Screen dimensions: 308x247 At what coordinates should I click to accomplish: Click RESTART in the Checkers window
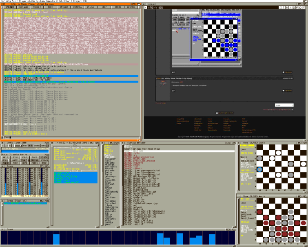tap(245, 176)
